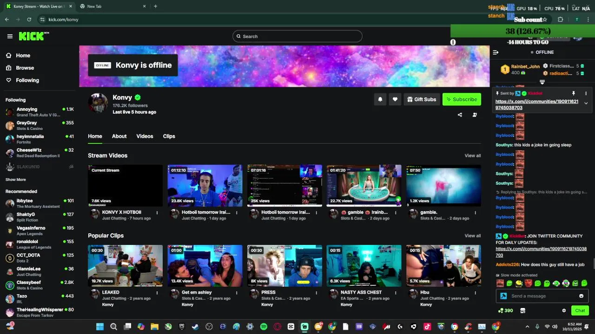Click the address bar kick.com/konvy
The image size is (595, 334).
tap(63, 19)
